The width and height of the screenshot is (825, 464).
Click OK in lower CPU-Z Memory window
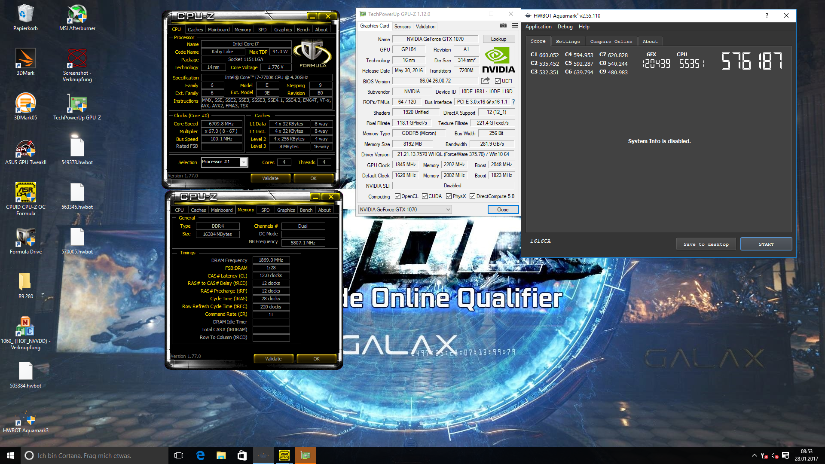(316, 359)
